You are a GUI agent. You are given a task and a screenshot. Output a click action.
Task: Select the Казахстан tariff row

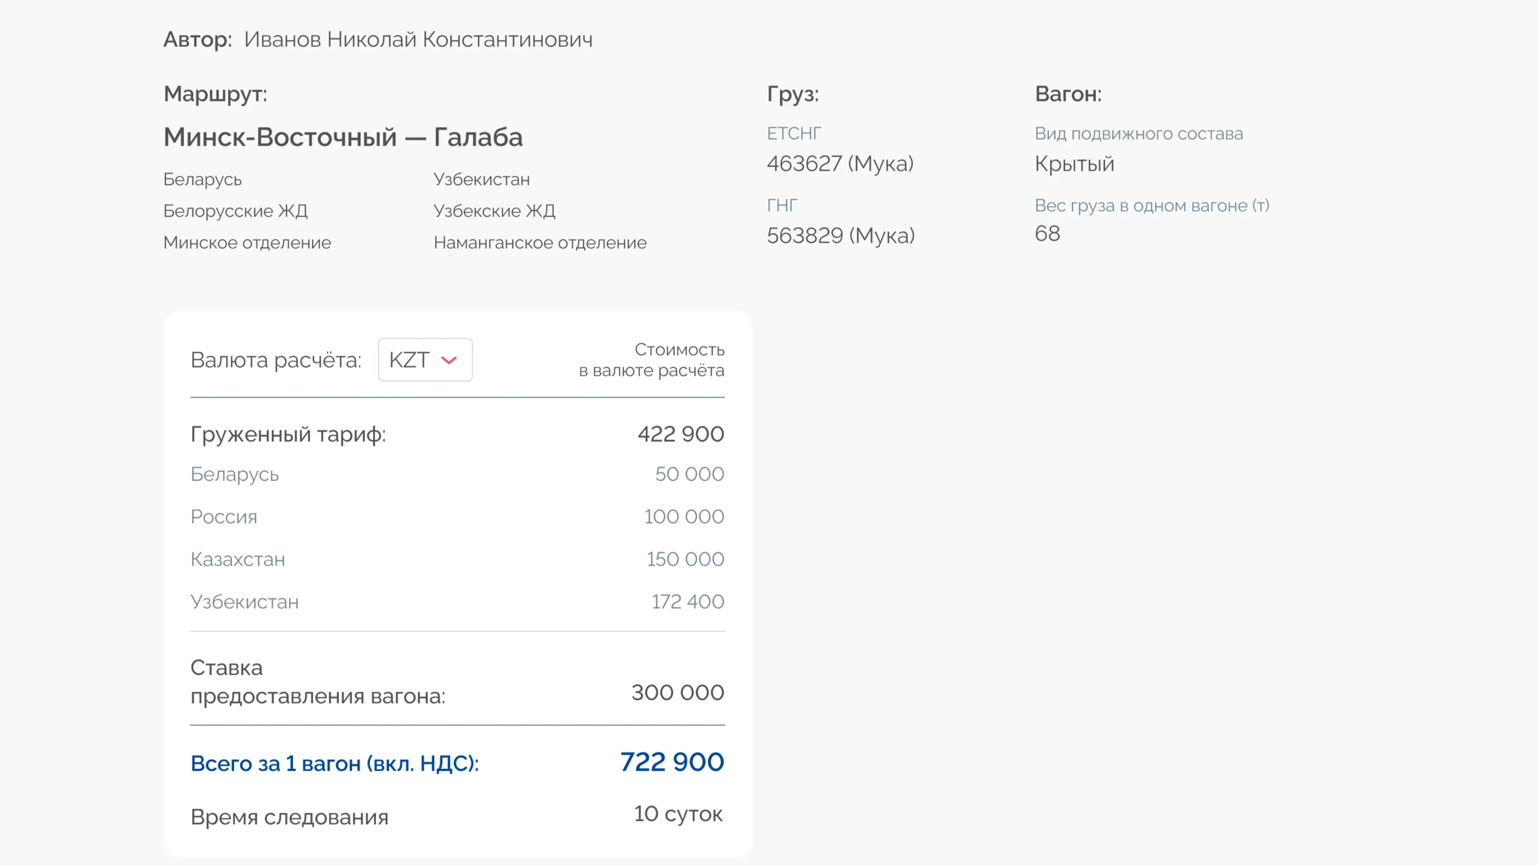point(238,560)
